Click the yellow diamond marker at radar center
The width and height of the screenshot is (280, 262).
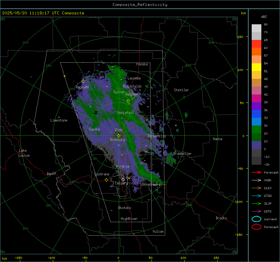119,136
